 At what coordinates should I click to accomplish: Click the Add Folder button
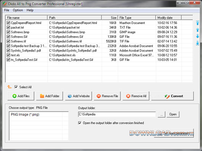50,96
